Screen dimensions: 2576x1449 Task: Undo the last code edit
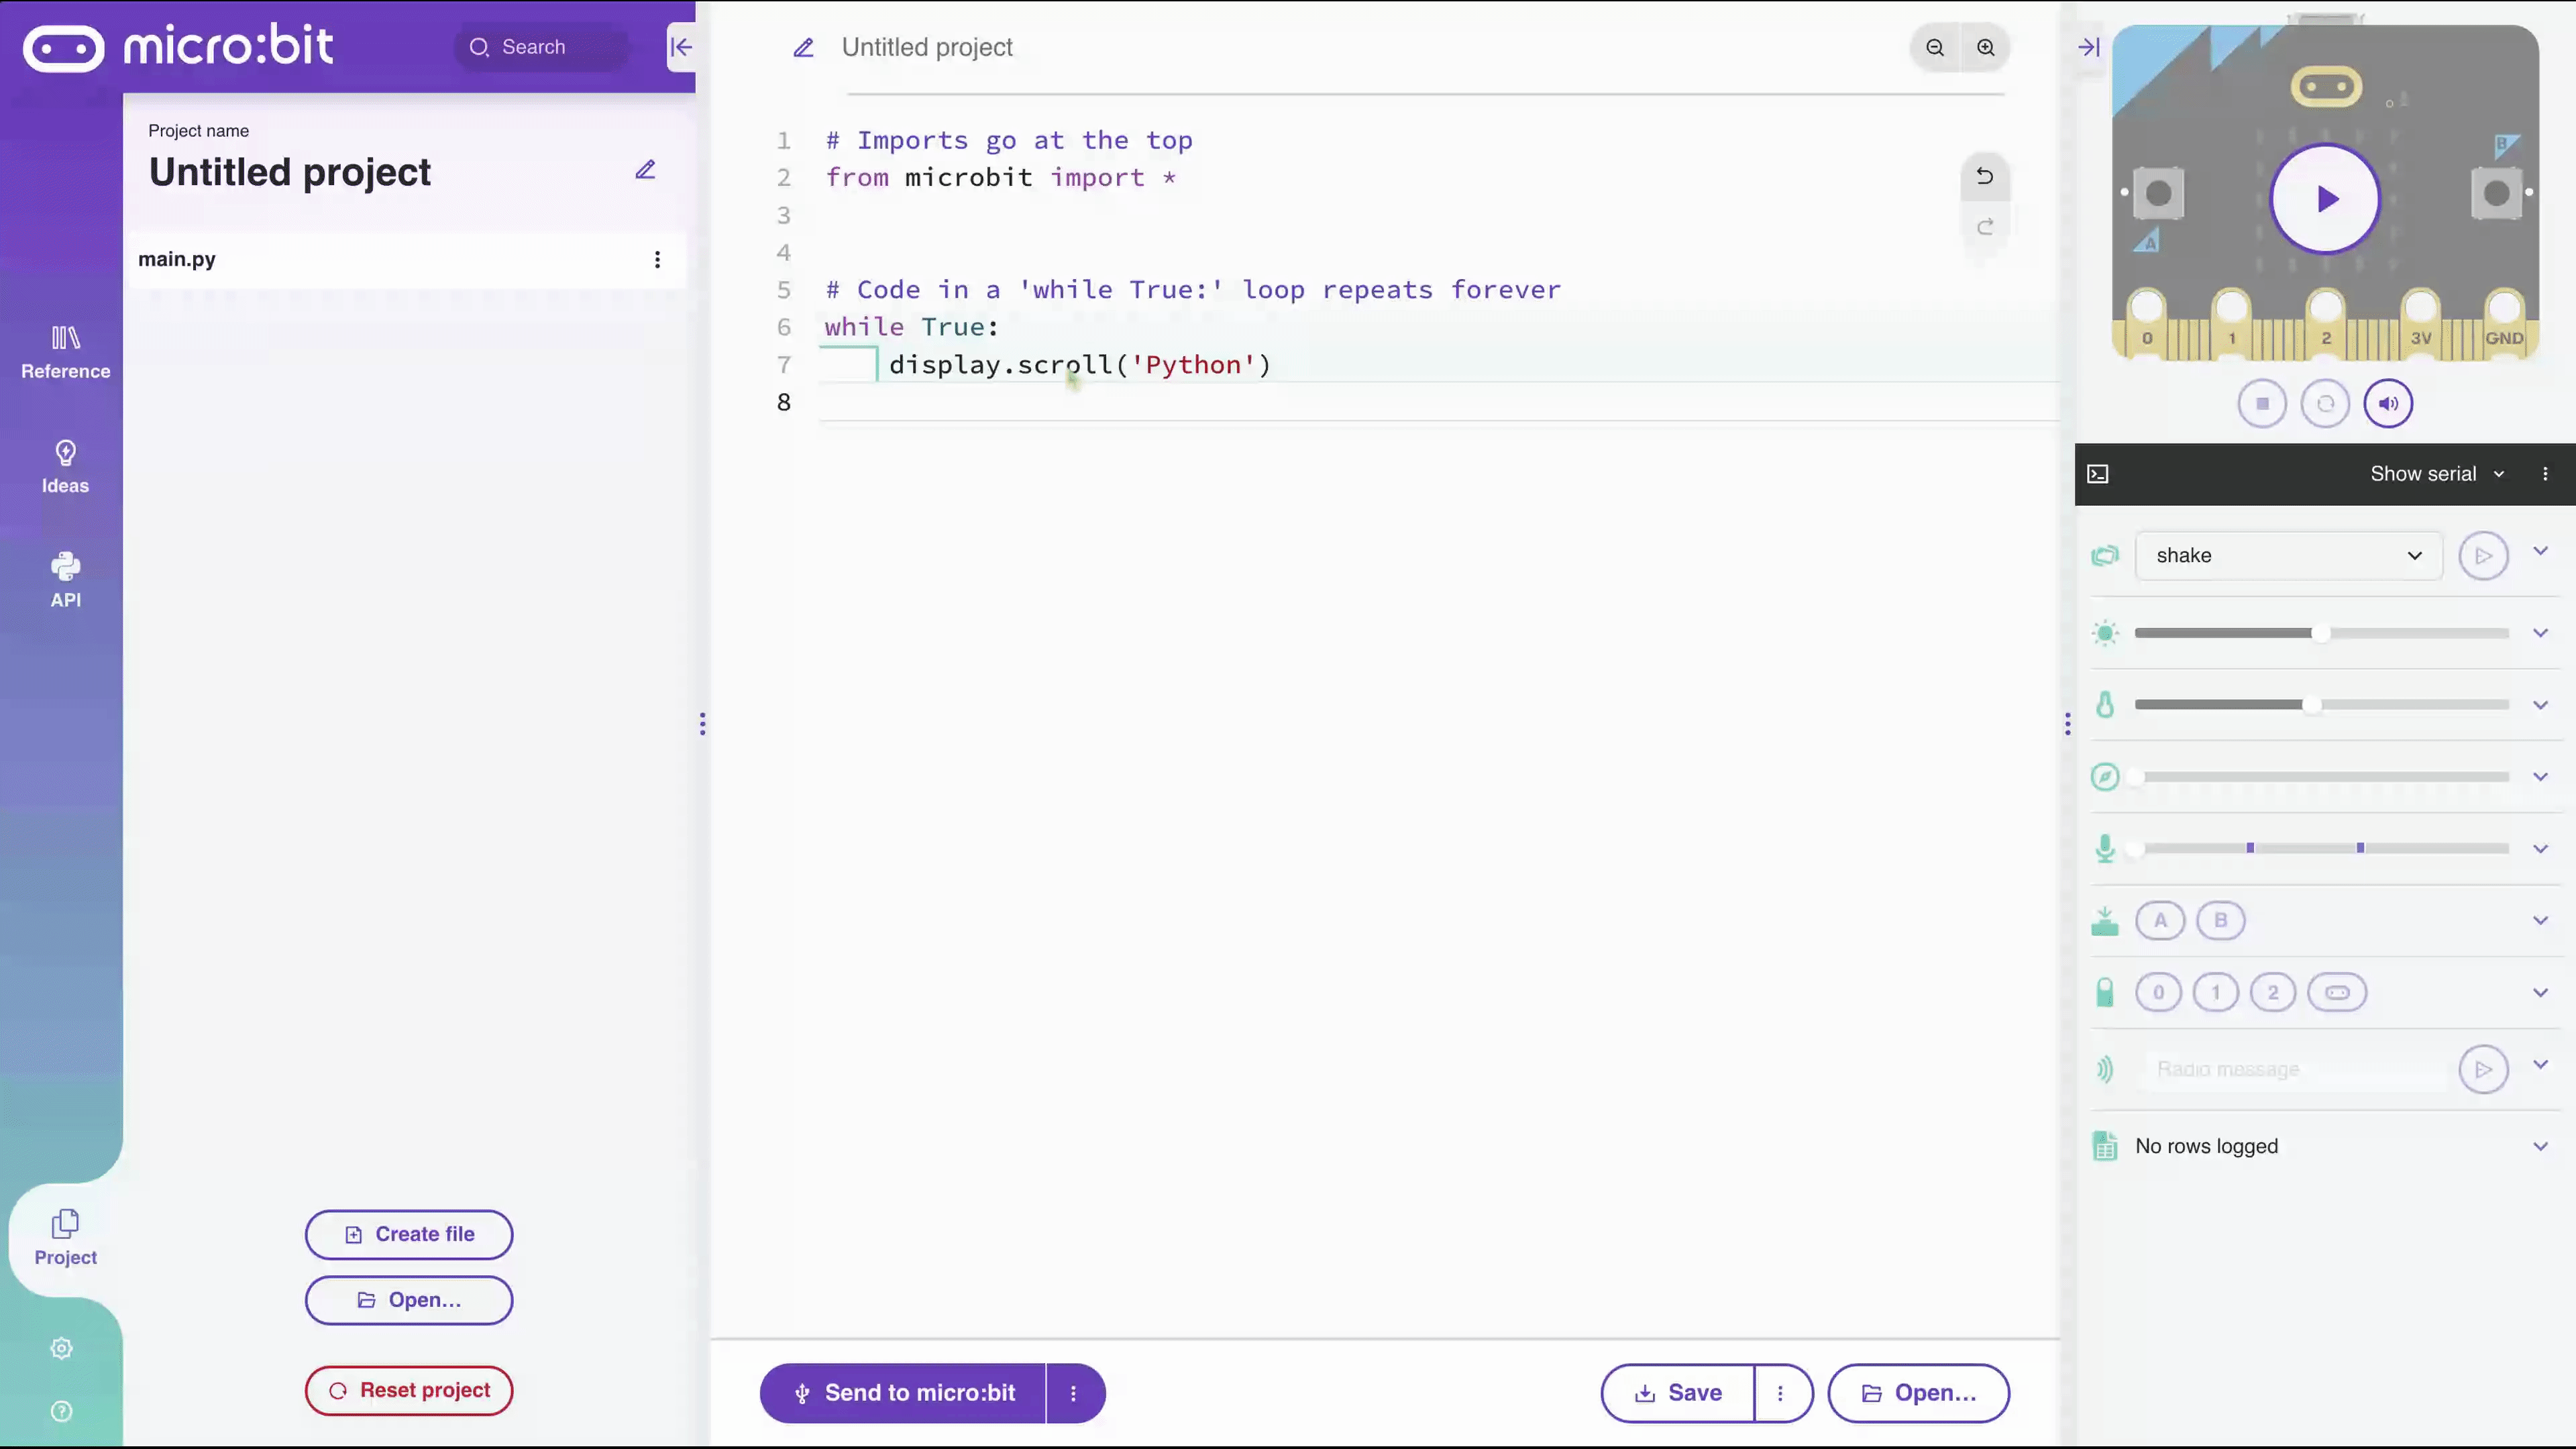coord(1985,177)
